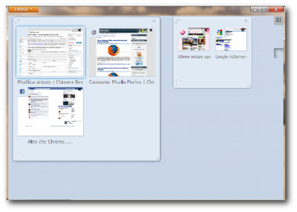
Task: Close the left tab group with its X
Action: click(154, 21)
